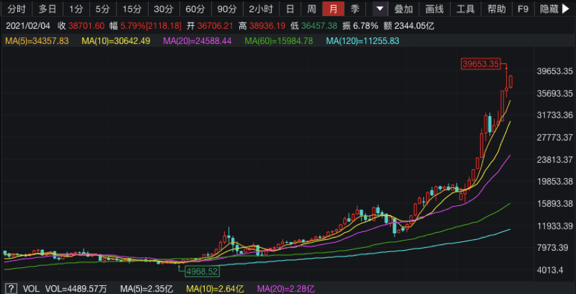Image resolution: width=576 pixels, height=294 pixels.
Task: Switch to 2小时 period
Action: [259, 9]
